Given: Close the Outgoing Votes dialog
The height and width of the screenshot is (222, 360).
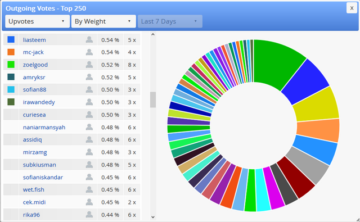Looking at the screenshot, I should click(x=352, y=8).
